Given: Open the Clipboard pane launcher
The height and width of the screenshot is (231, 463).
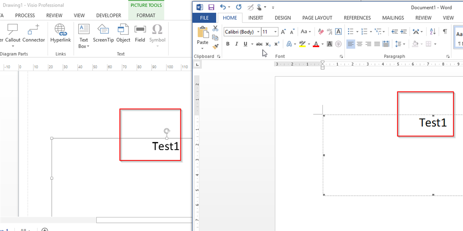Looking at the screenshot, I should (x=218, y=56).
